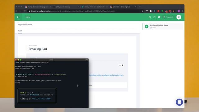Click the duplicate document icon in green header
This screenshot has height=112, width=199.
click(154, 17)
